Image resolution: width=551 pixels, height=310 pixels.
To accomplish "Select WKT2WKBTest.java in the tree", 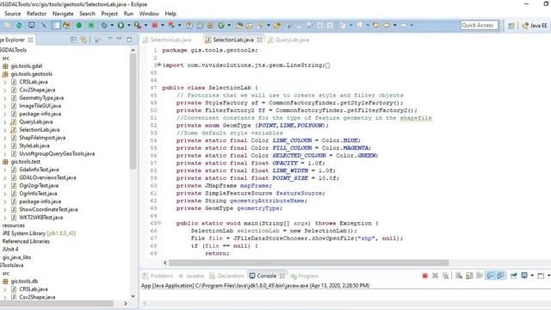I will click(x=40, y=218).
